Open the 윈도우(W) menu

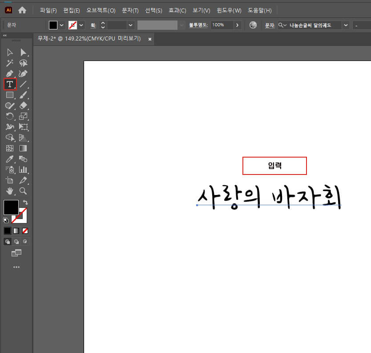[229, 10]
